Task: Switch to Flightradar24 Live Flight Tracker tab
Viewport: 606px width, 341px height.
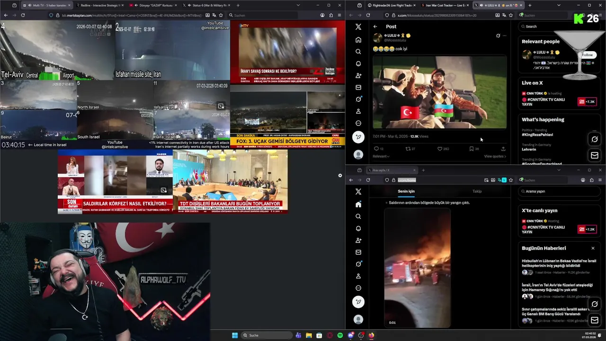Action: pyautogui.click(x=392, y=5)
